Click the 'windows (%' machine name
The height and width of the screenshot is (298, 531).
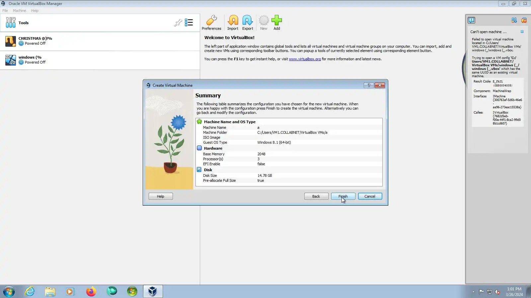(x=30, y=57)
